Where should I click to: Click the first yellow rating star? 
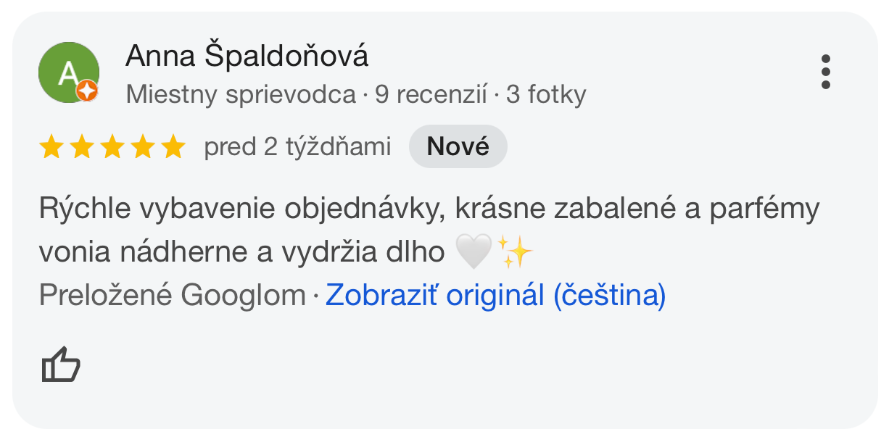coord(51,147)
